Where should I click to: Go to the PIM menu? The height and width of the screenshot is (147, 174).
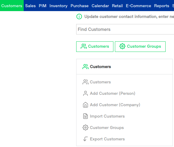coord(43,6)
